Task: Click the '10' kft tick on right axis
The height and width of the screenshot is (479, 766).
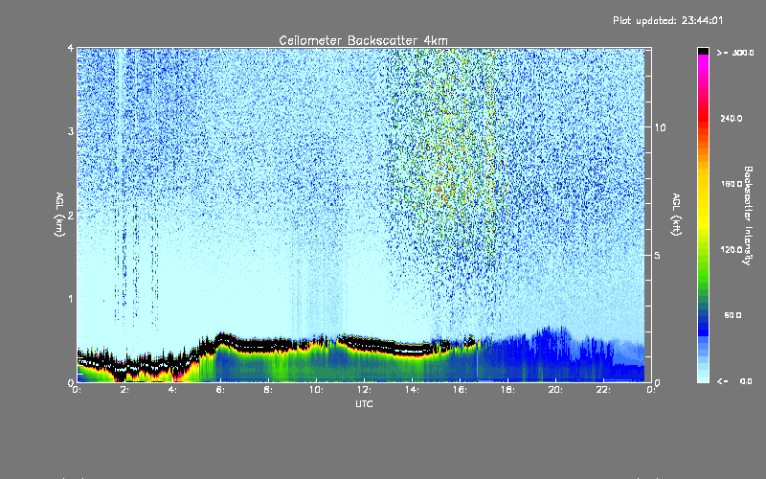Action: (x=660, y=127)
